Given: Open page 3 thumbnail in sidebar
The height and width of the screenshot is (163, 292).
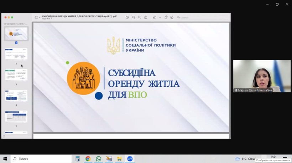Looking at the screenshot, I should click(16, 75).
